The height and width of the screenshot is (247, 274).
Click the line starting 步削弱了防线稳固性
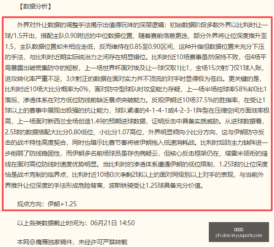136,153
